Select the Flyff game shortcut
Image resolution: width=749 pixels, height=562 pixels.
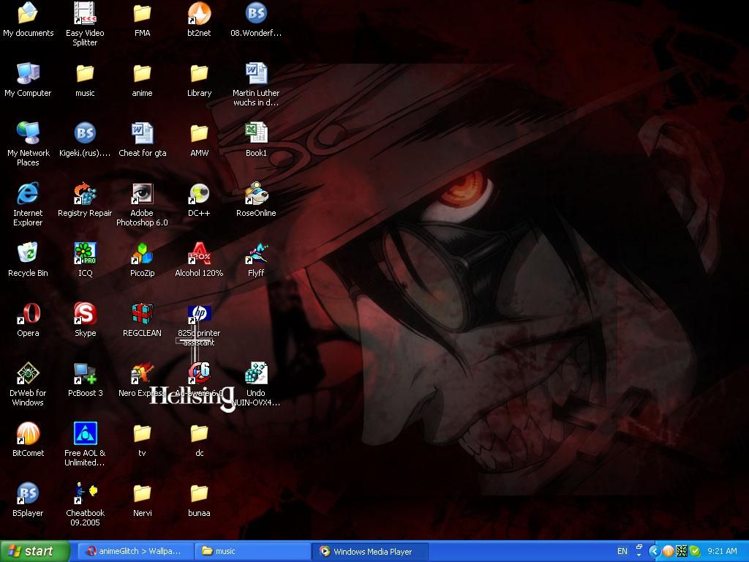pos(256,253)
